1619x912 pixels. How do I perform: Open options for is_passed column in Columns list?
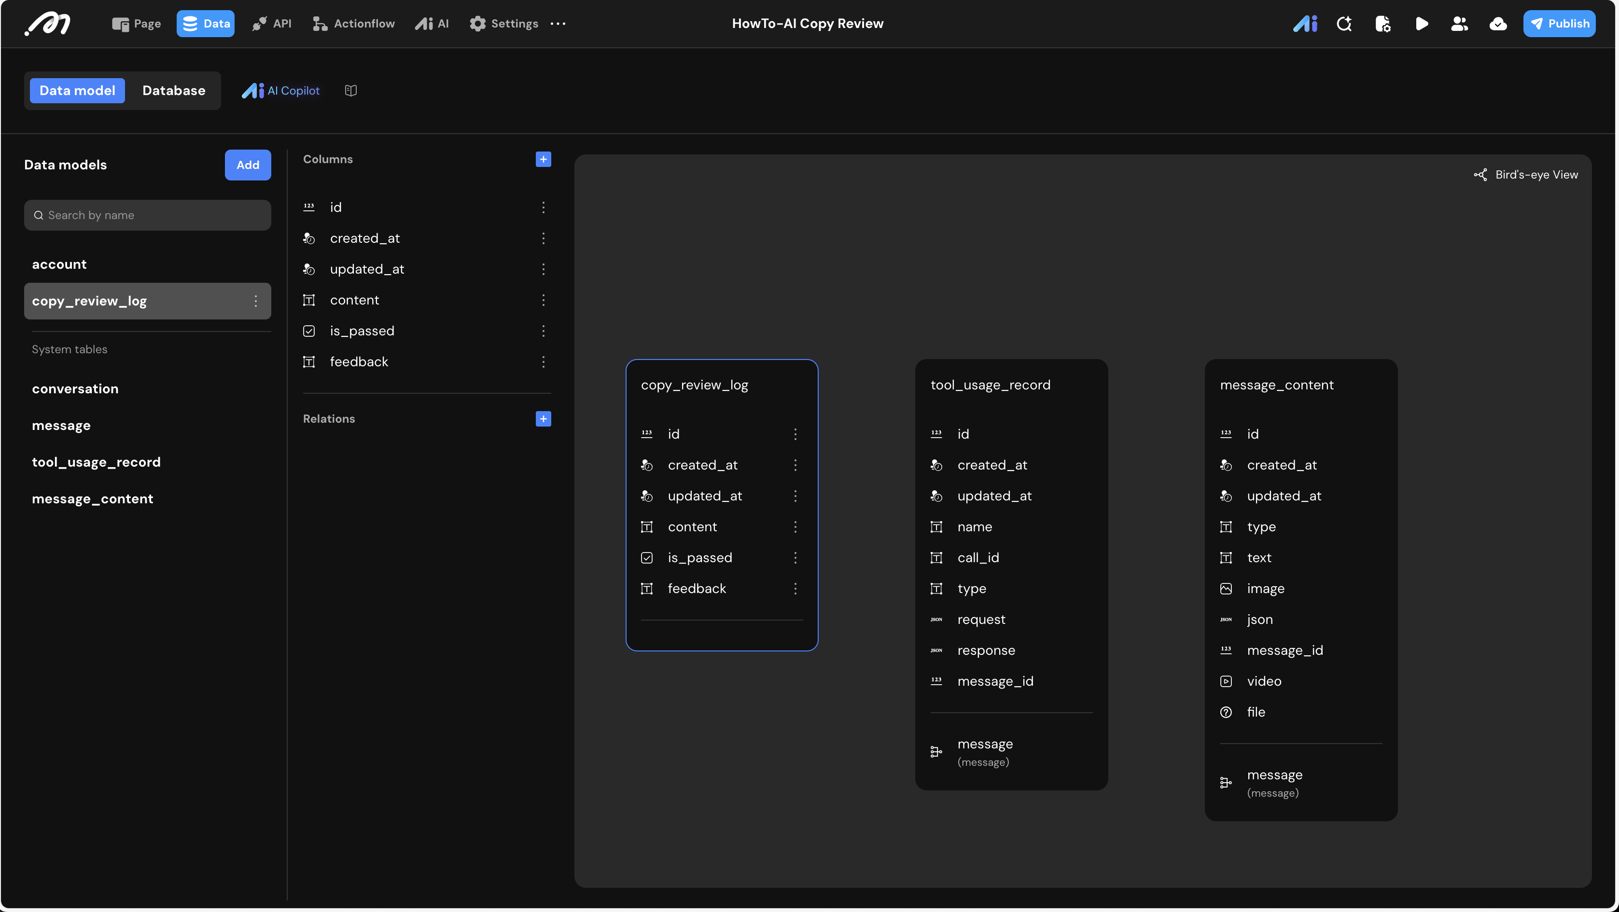pos(543,331)
